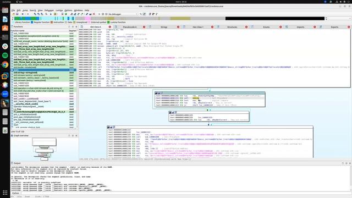This screenshot has height=198, width=352.
Task: Switch to the Structures tab
Action: (232, 27)
